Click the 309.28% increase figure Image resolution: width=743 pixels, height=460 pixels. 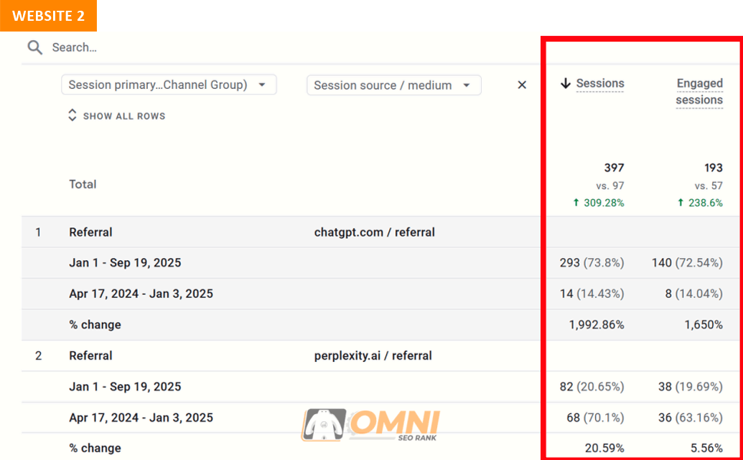[599, 203]
